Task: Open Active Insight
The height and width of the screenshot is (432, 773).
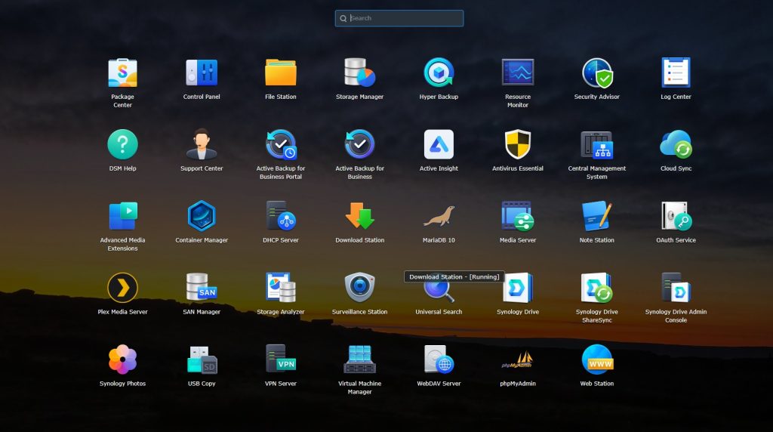Action: point(439,144)
